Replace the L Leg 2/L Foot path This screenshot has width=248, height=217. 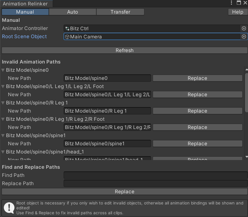(x=198, y=95)
